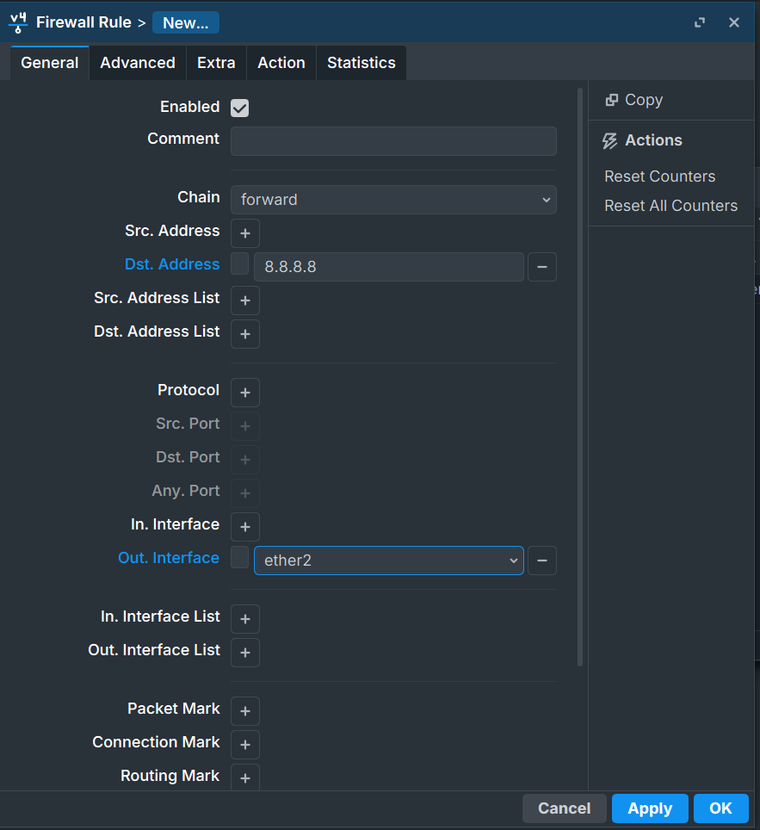
Task: Click the New... breadcrumb label
Action: 186,22
